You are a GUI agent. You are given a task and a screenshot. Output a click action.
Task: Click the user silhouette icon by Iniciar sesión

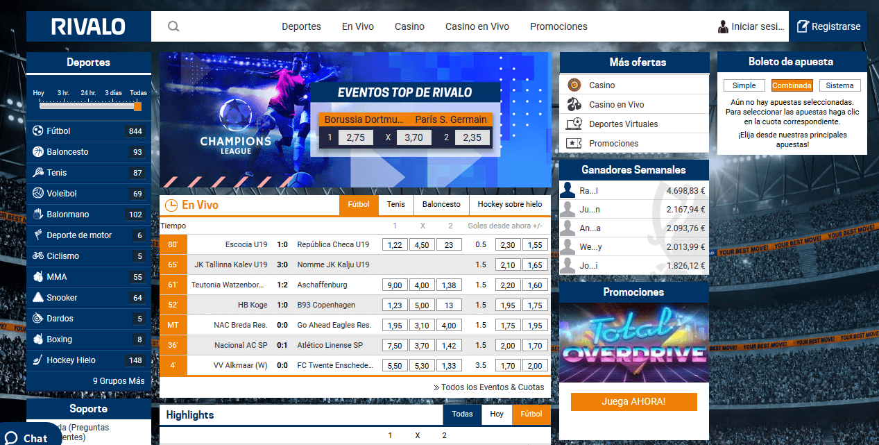tap(723, 26)
